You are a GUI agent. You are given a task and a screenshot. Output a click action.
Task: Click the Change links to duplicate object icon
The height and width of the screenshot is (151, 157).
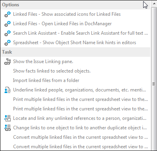8,128
